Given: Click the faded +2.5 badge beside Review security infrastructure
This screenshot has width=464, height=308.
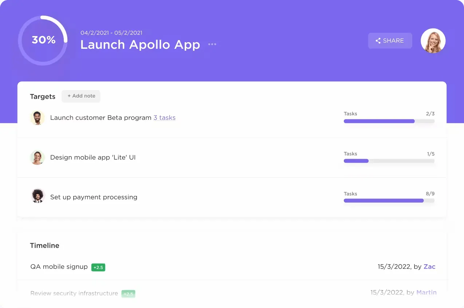Looking at the screenshot, I should pyautogui.click(x=128, y=294).
